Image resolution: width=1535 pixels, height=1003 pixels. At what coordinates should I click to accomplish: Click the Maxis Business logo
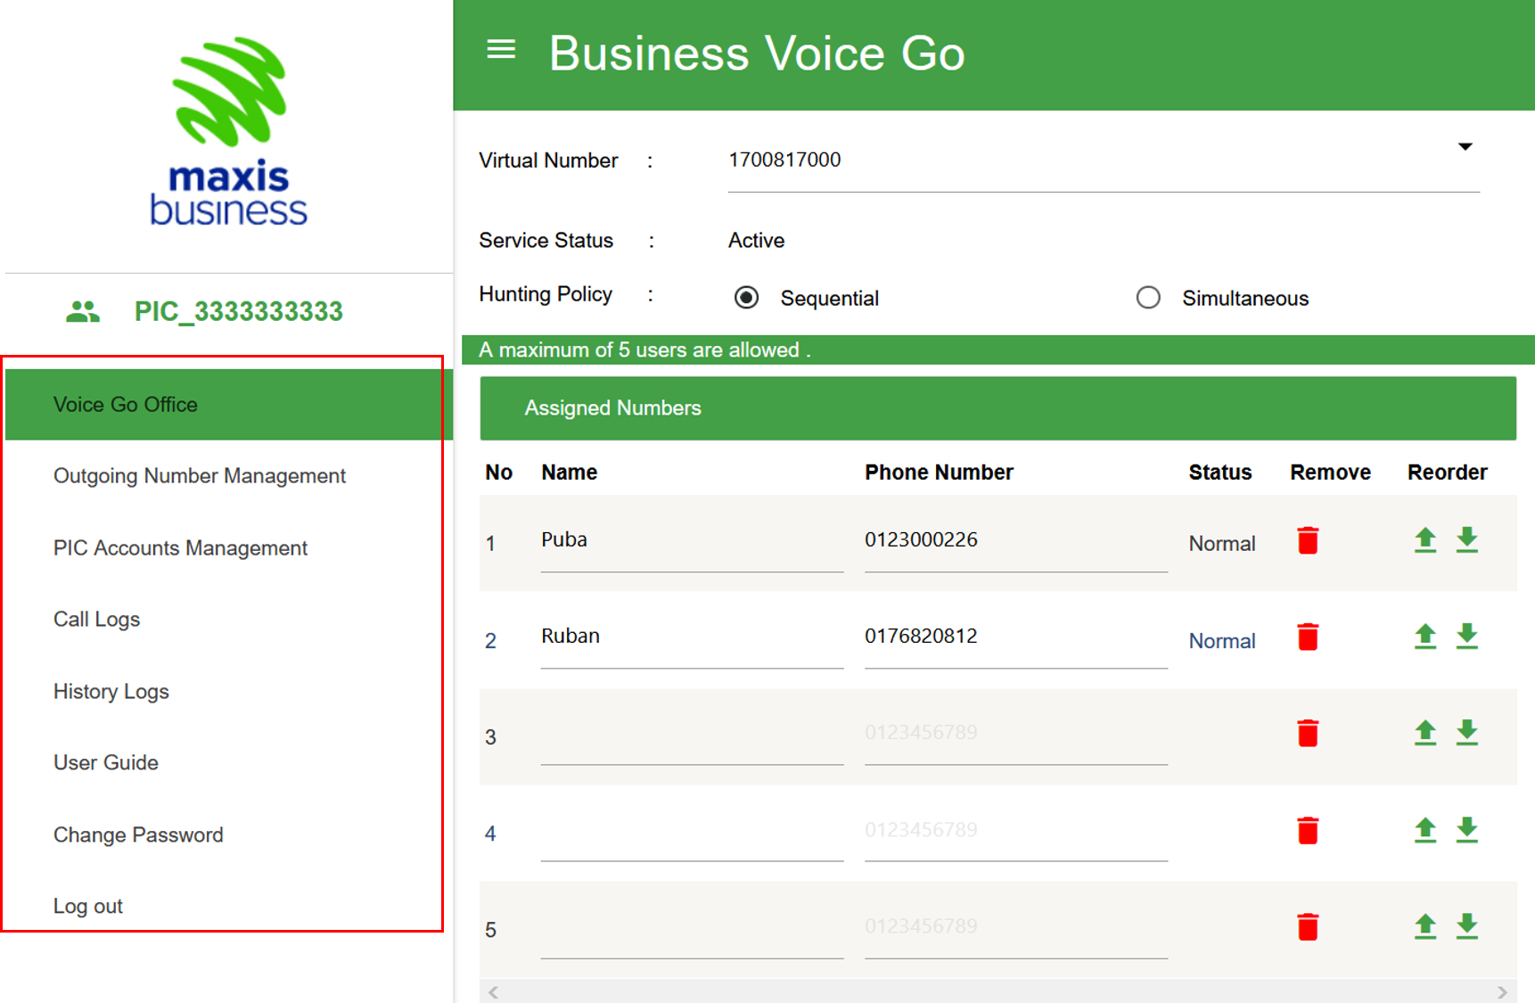(229, 130)
